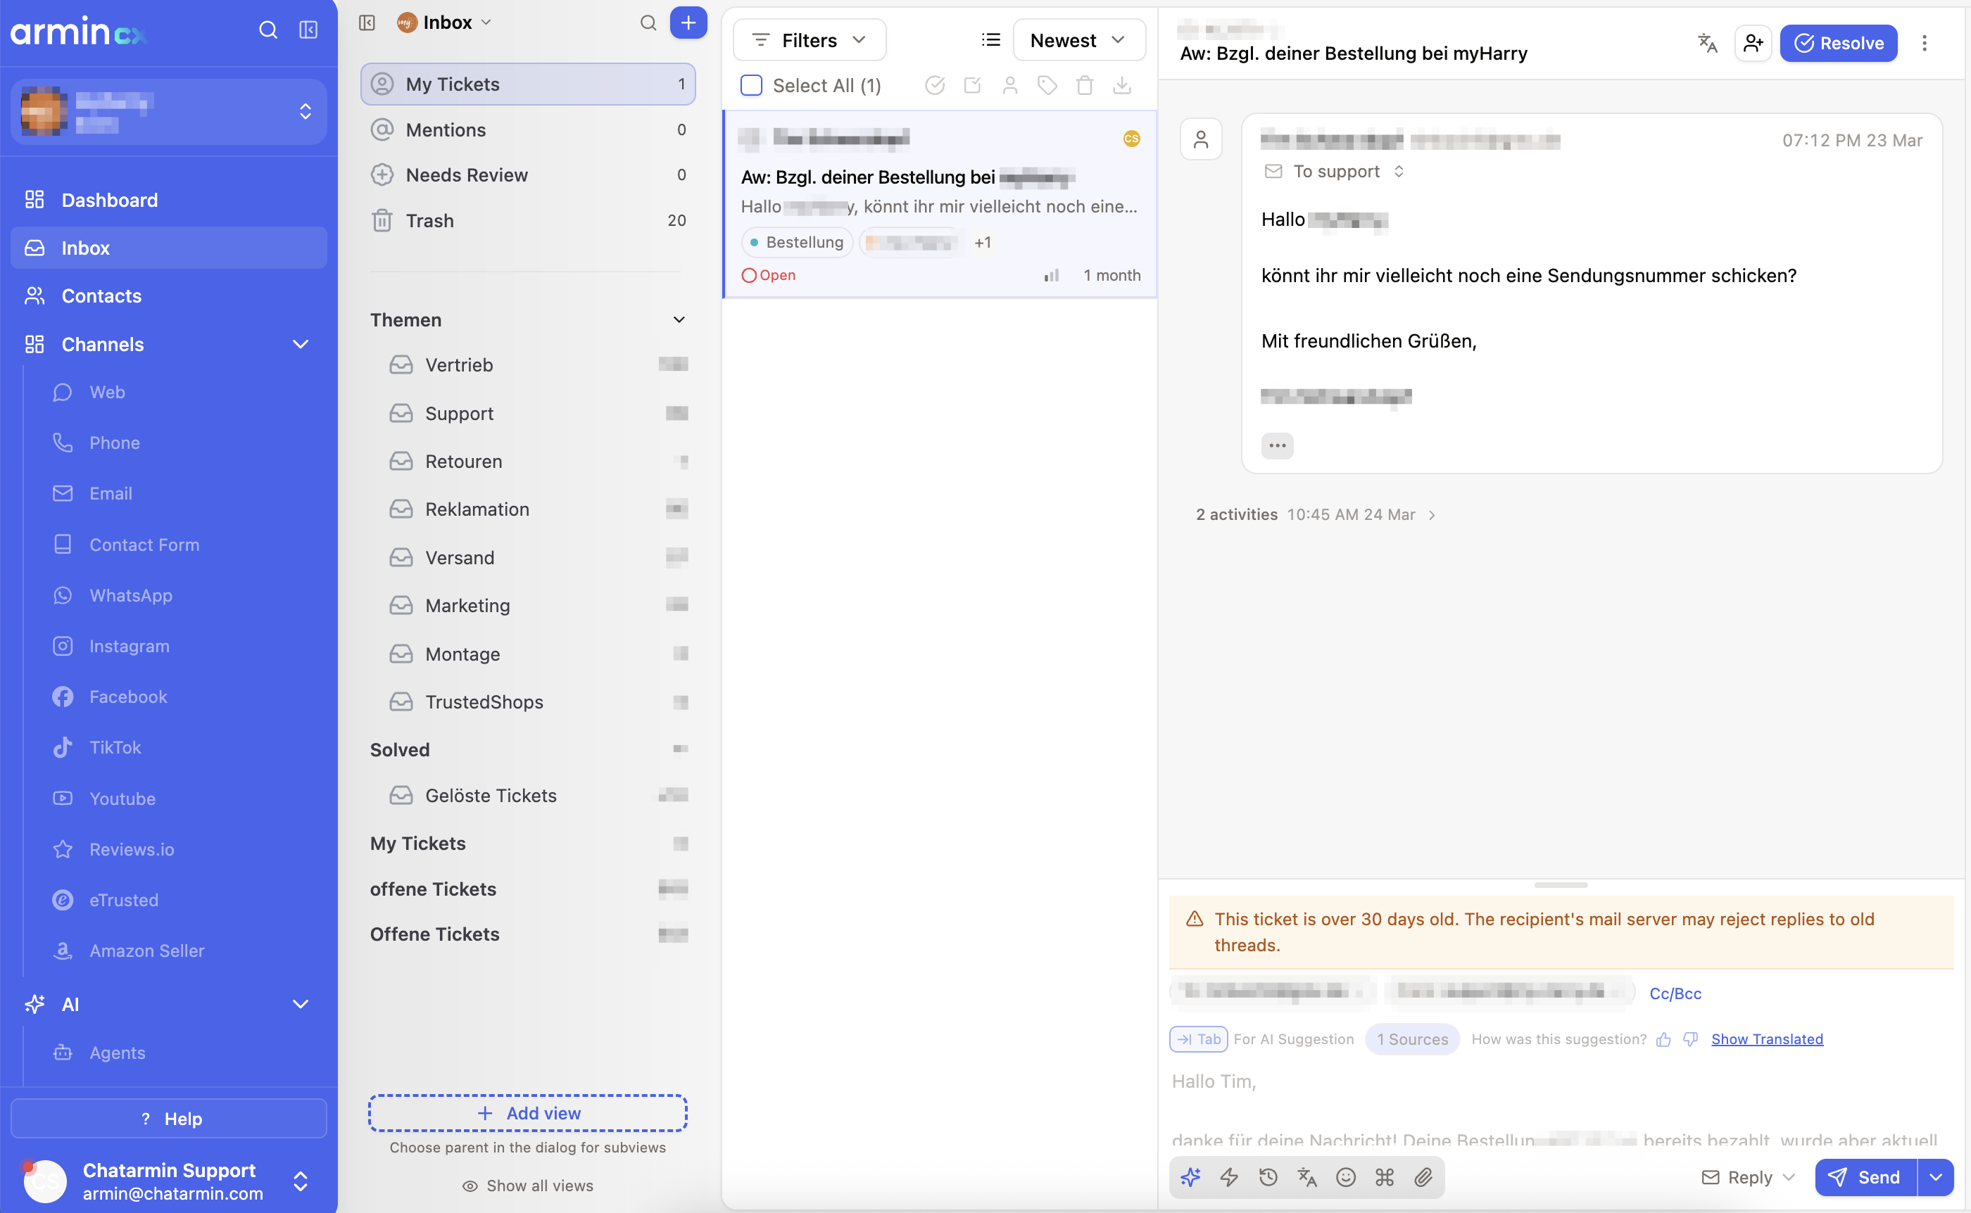Screen dimensions: 1971x1213
Task: Open quick replies with the lightning icon
Action: coord(1228,1177)
